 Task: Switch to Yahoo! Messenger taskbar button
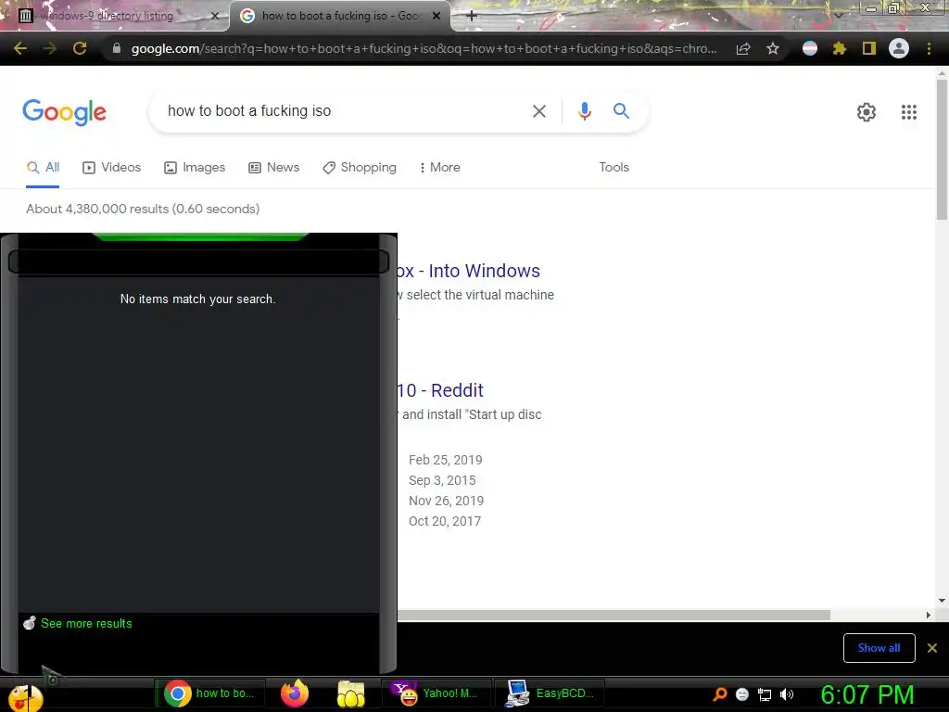coord(435,693)
